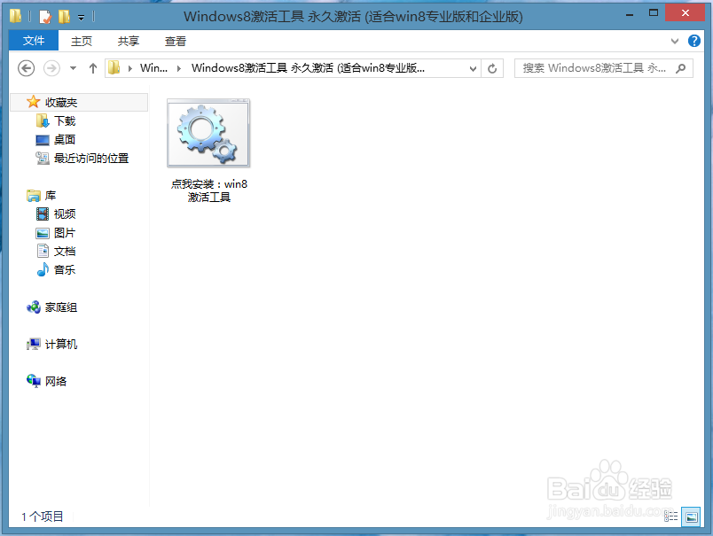Expand the arrow before Win... breadcrumb
The image size is (713, 536).
(x=130, y=68)
